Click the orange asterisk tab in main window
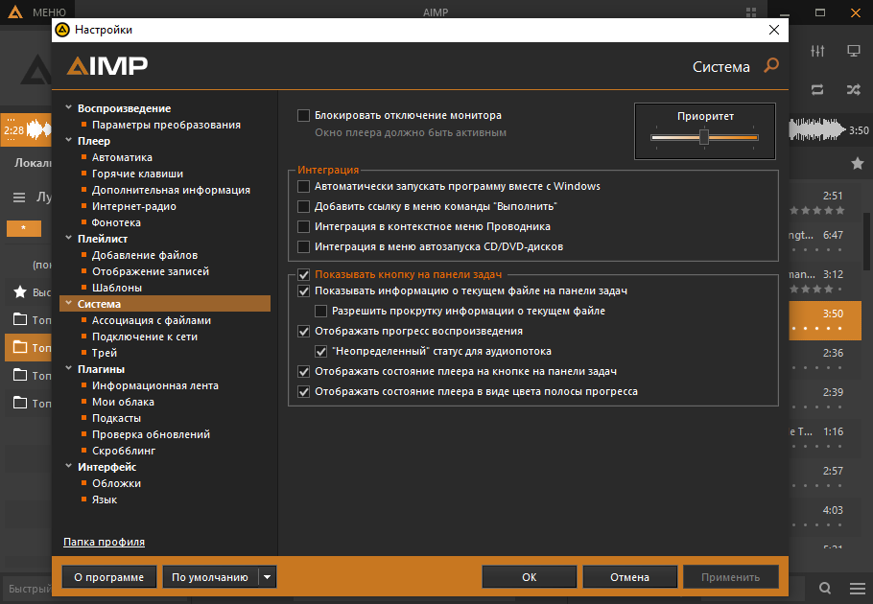 tap(23, 228)
